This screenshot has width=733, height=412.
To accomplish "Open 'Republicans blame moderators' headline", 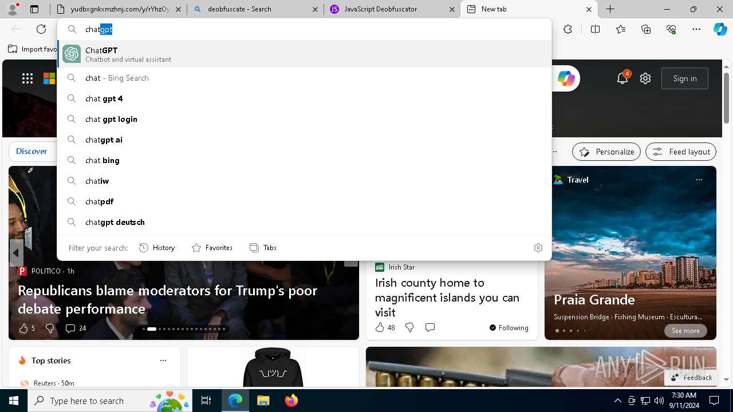I will click(168, 299).
